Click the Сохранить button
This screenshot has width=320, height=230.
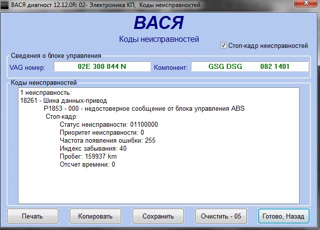158,216
